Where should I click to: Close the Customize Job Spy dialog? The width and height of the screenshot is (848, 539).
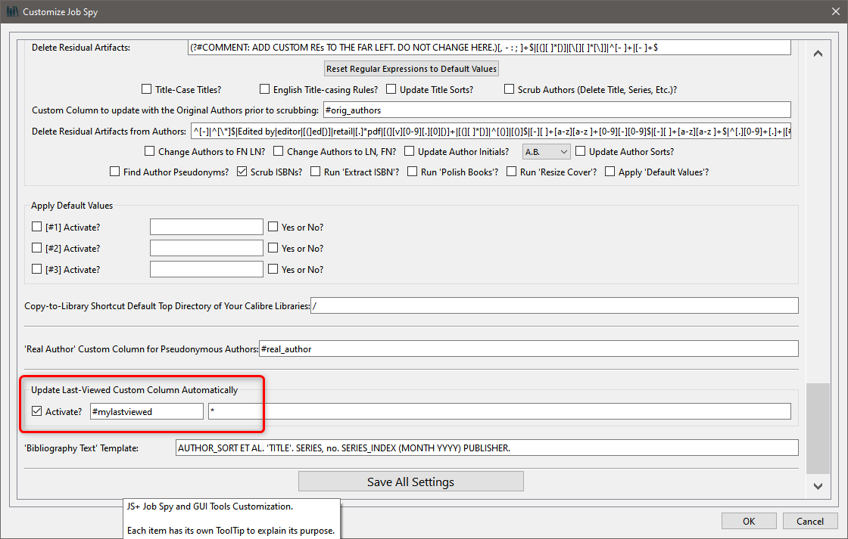click(836, 11)
